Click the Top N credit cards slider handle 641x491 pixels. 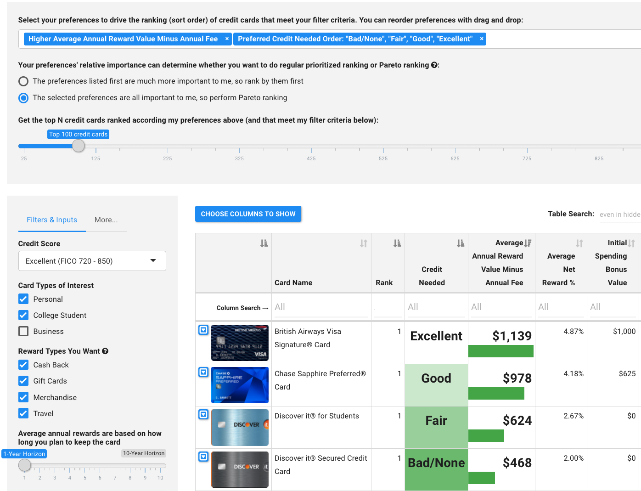pyautogui.click(x=79, y=146)
